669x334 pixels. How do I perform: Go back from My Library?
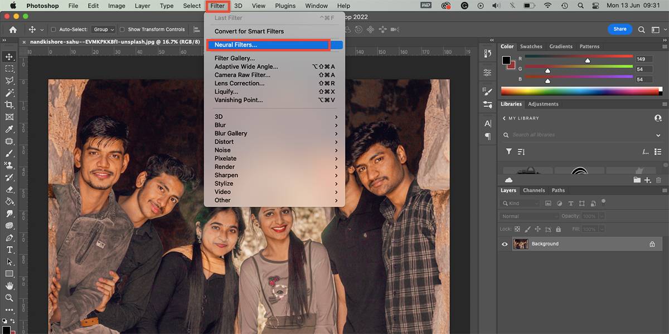point(505,119)
